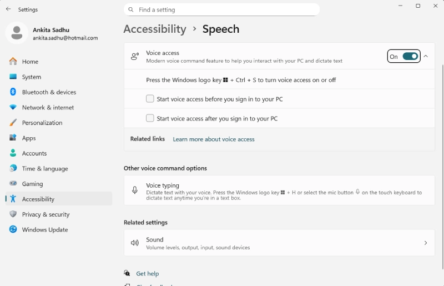Click the Gaming controller icon

coord(13,183)
